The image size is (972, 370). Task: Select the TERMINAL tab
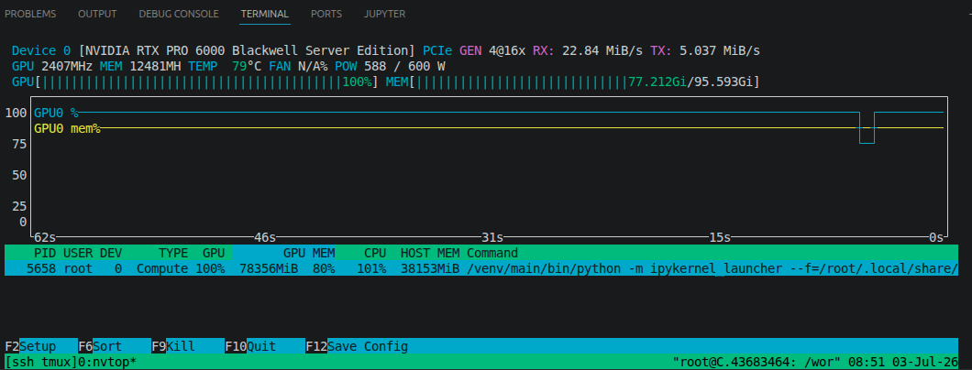point(265,14)
